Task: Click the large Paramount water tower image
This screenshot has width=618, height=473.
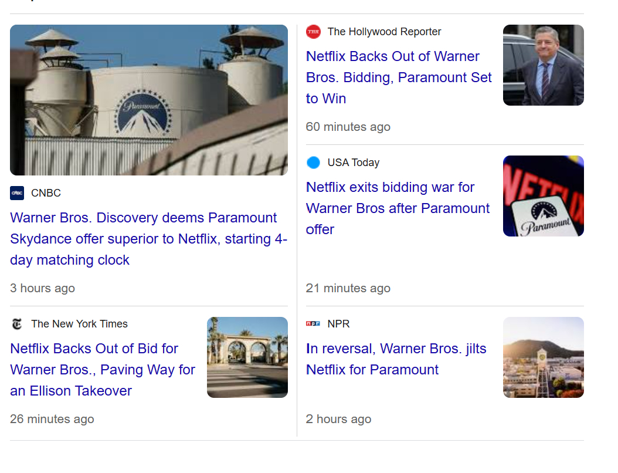Action: pos(149,100)
